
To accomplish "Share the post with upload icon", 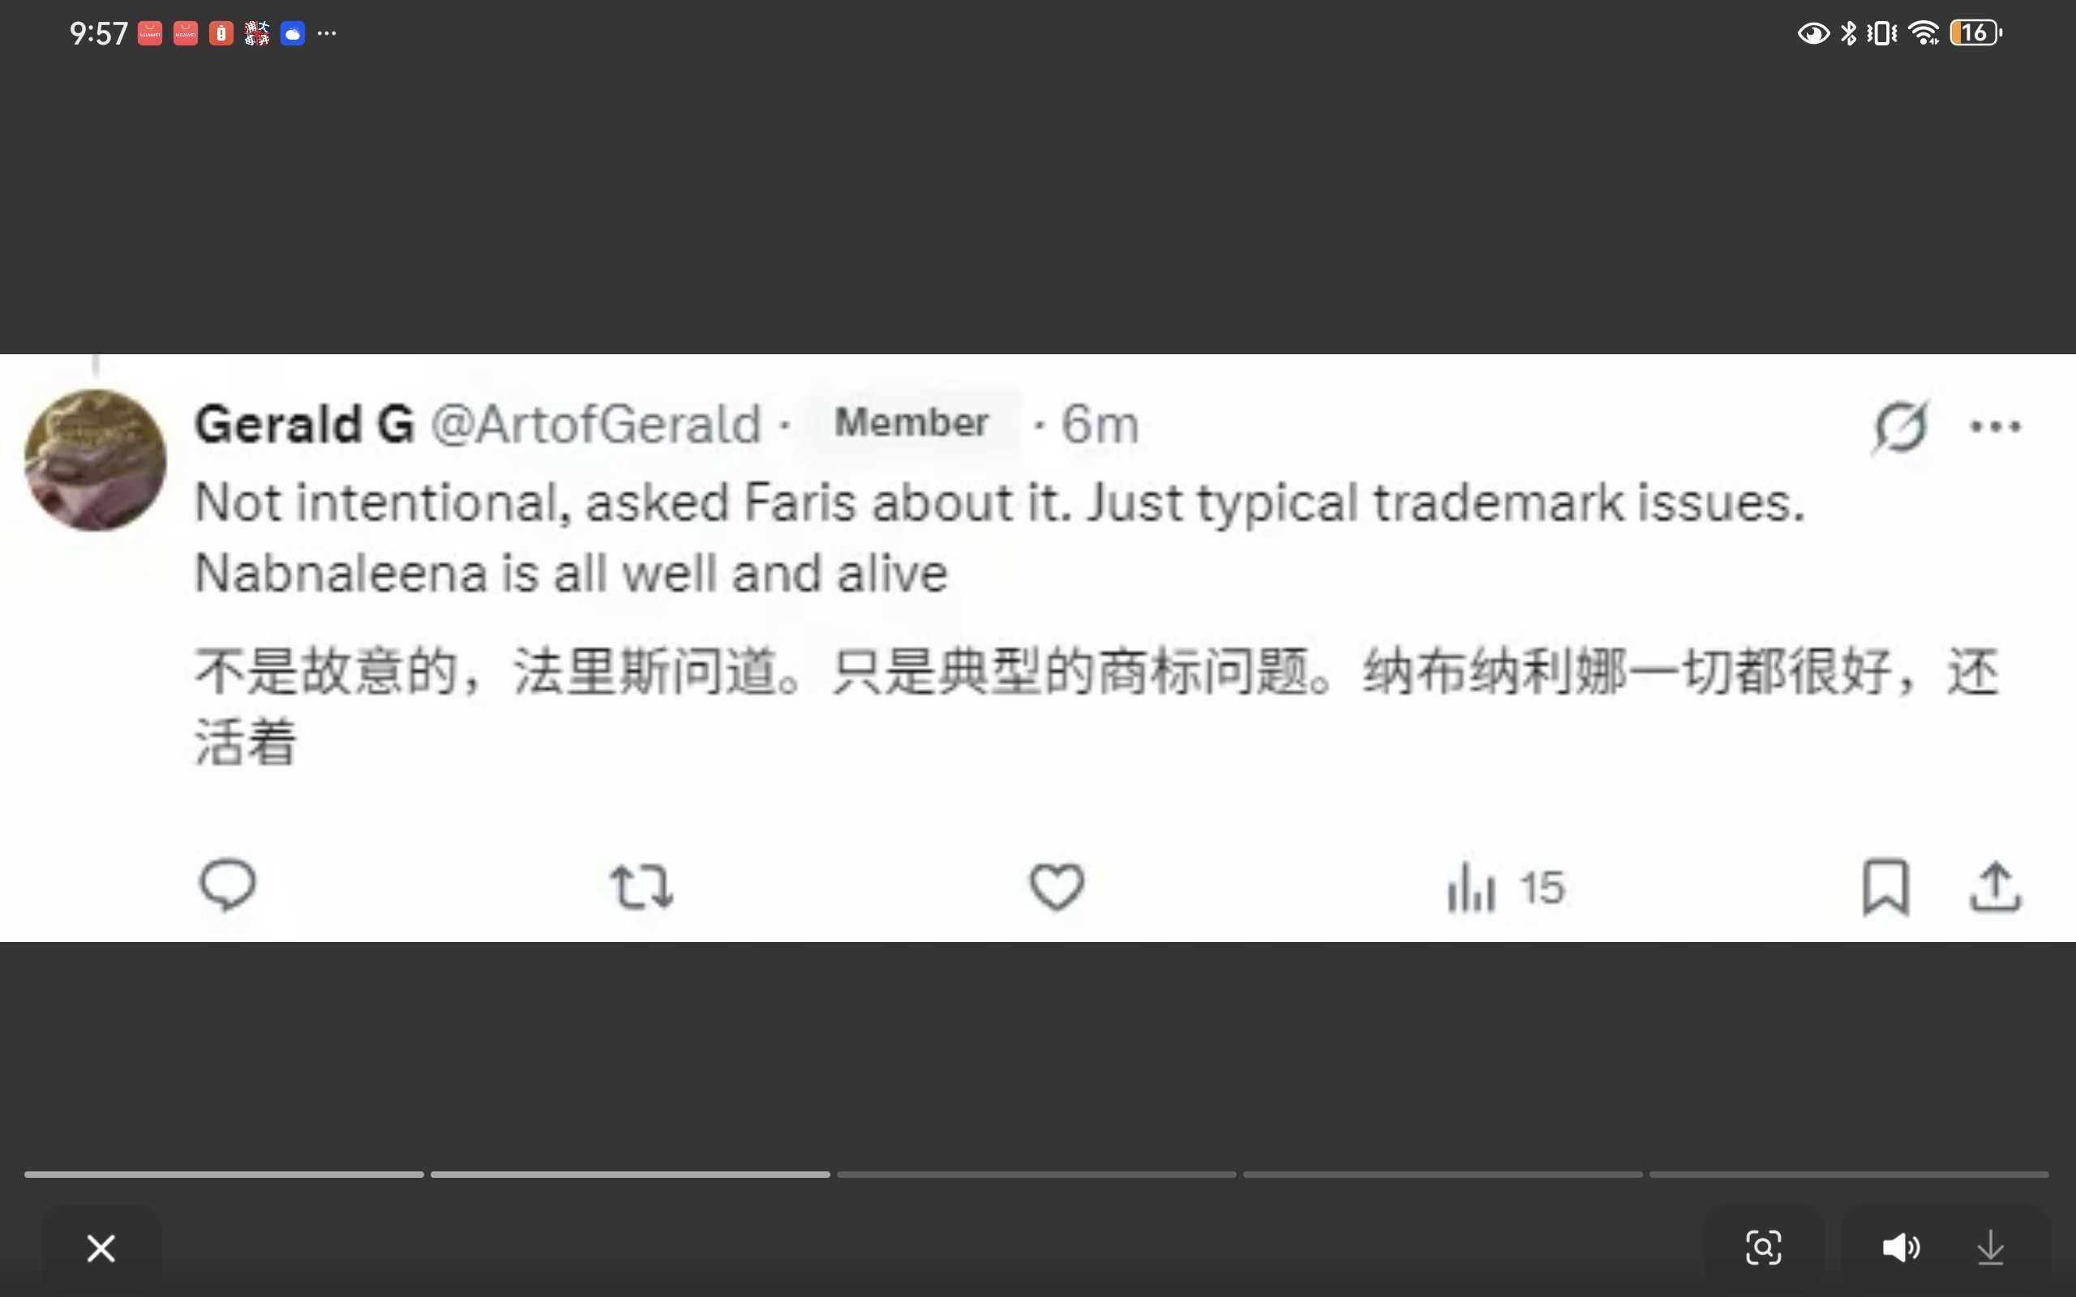I will 1996,886.
